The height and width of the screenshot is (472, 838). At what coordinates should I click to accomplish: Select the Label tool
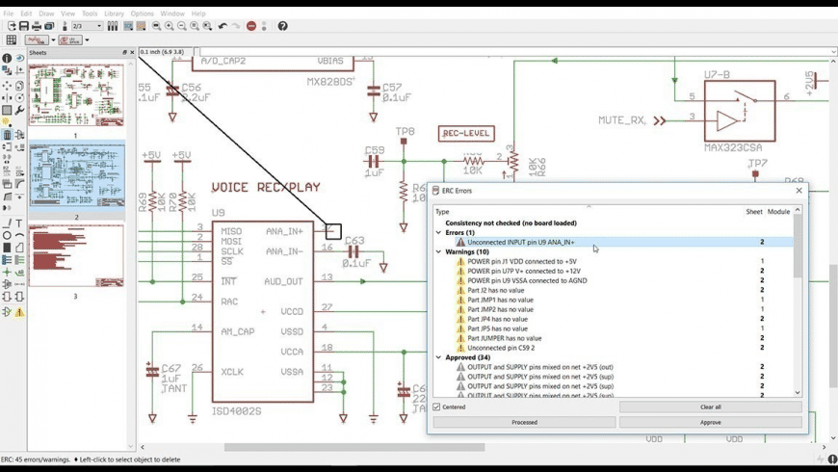(20, 272)
